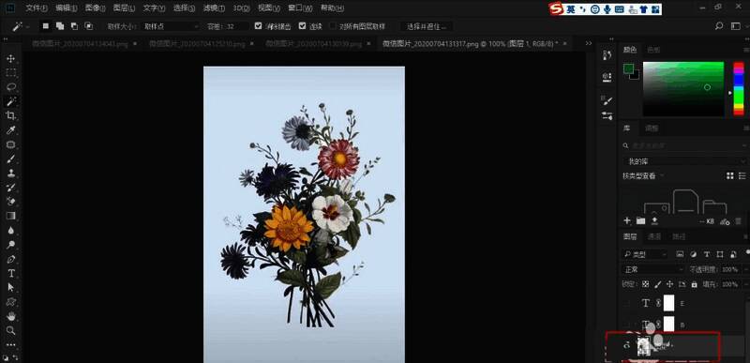The image size is (750, 363).
Task: Click the library search field
Action: (684, 145)
